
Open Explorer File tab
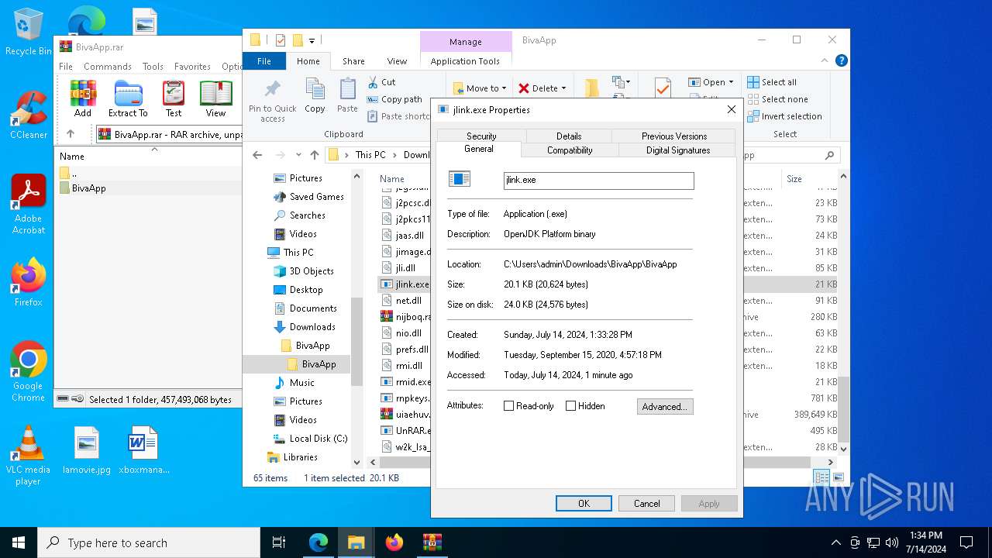[x=264, y=61]
